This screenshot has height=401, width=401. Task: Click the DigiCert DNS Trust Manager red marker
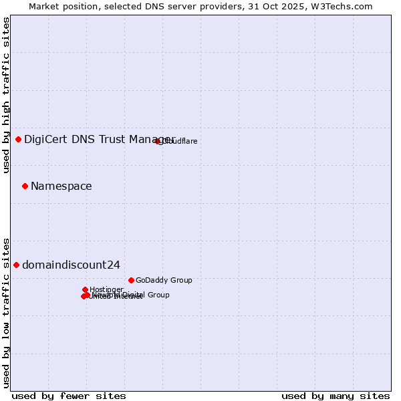(x=19, y=139)
